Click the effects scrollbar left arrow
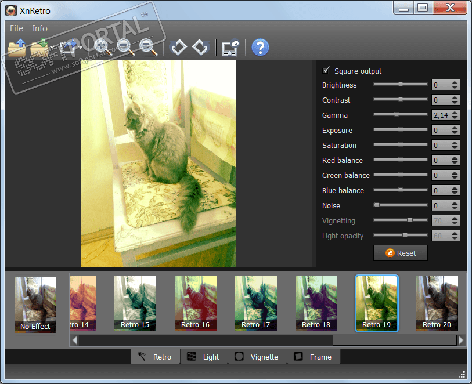The width and height of the screenshot is (472, 384). 74,340
